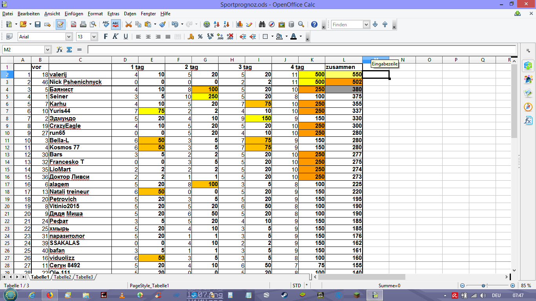The width and height of the screenshot is (536, 301).
Task: Select column N header
Action: click(403, 60)
